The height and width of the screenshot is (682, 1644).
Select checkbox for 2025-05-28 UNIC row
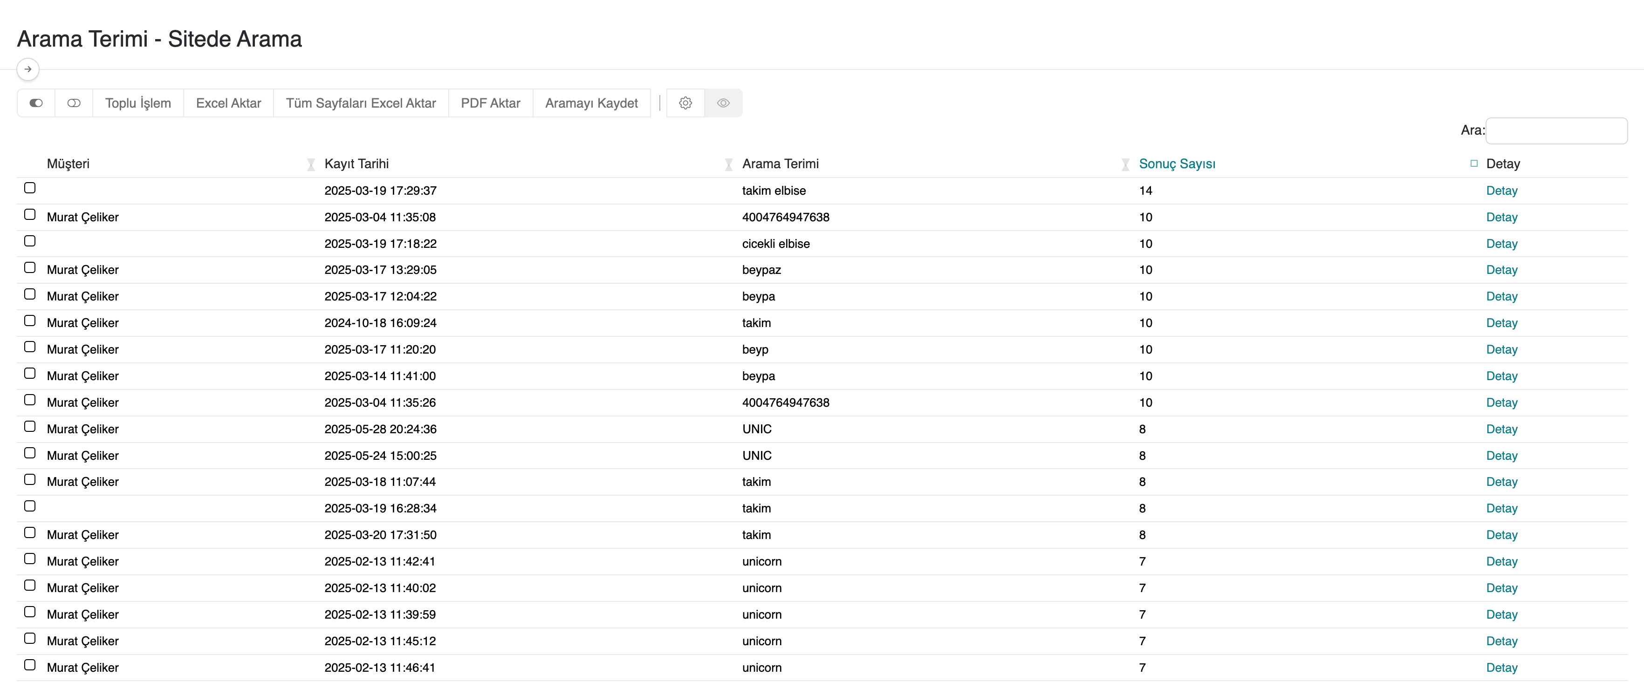click(x=30, y=426)
